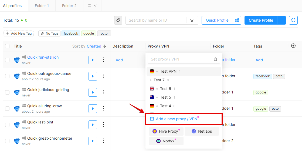The width and height of the screenshot is (302, 151).
Task: Click the Quick fun-stallion browser avatar icon
Action: point(17,60)
